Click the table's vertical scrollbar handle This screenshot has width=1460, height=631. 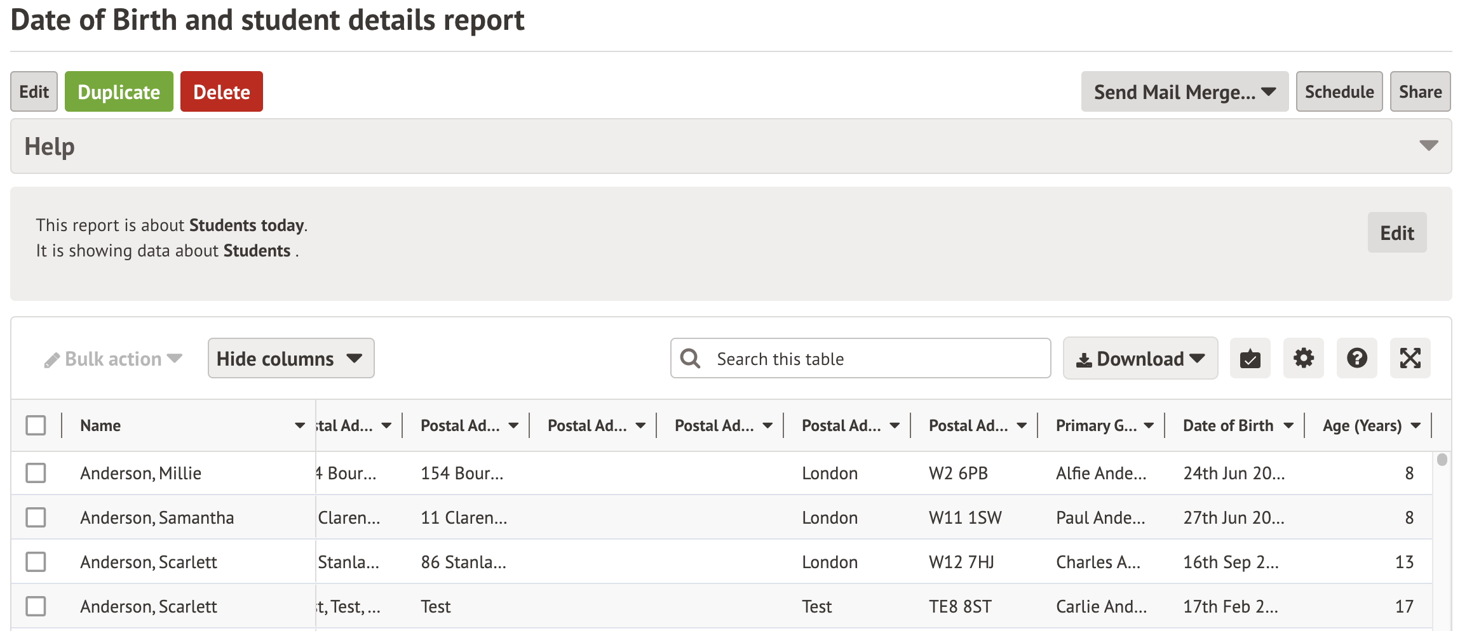1442,460
